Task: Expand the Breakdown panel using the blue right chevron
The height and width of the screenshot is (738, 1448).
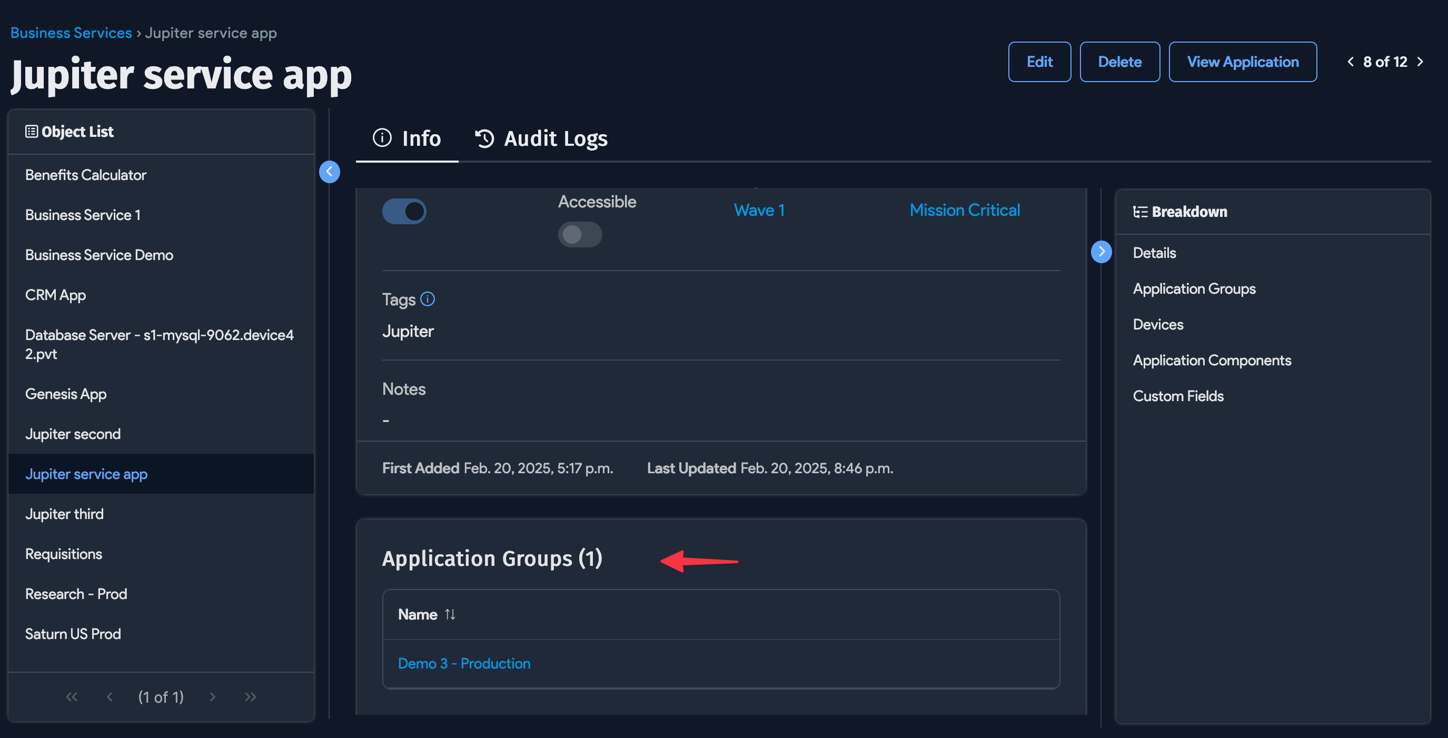Action: tap(1101, 252)
